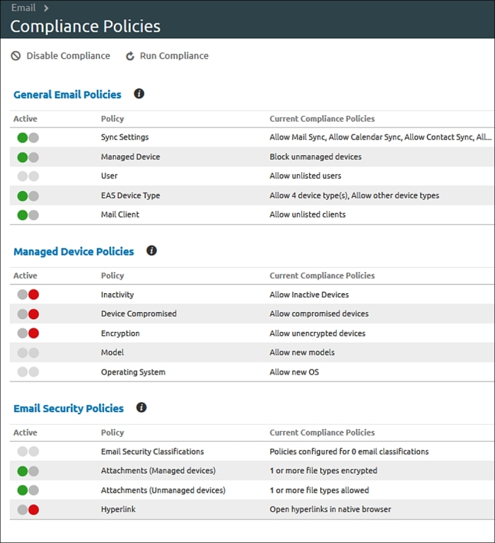Click the breadcrumb chevron after Email
This screenshot has width=495, height=543.
[46, 8]
